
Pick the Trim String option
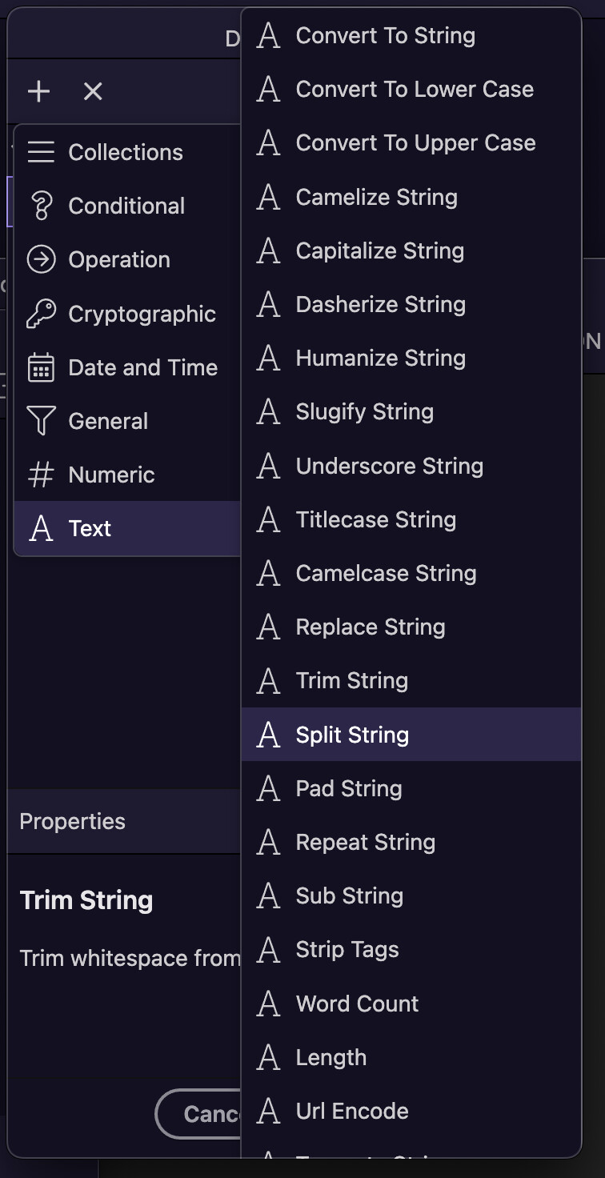click(411, 680)
